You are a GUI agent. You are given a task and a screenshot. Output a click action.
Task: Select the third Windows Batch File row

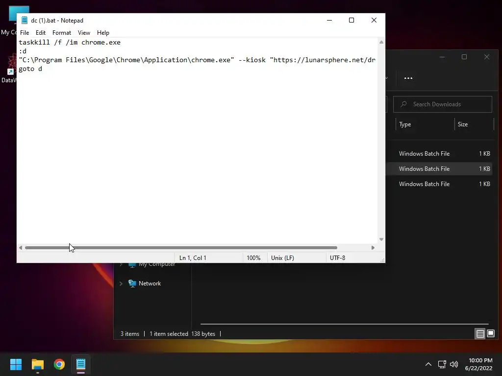coord(439,184)
